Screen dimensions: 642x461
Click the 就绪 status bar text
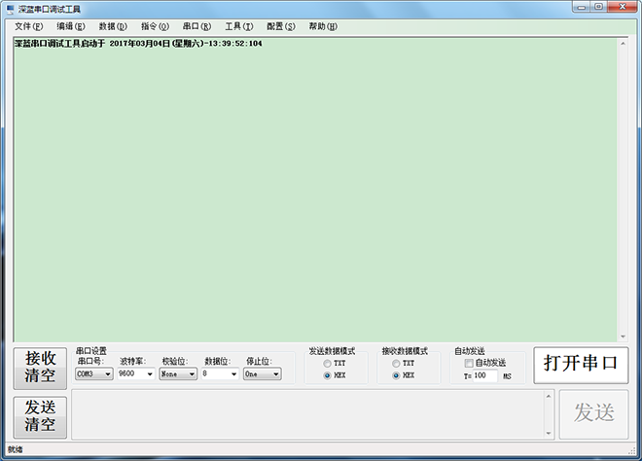coord(16,449)
